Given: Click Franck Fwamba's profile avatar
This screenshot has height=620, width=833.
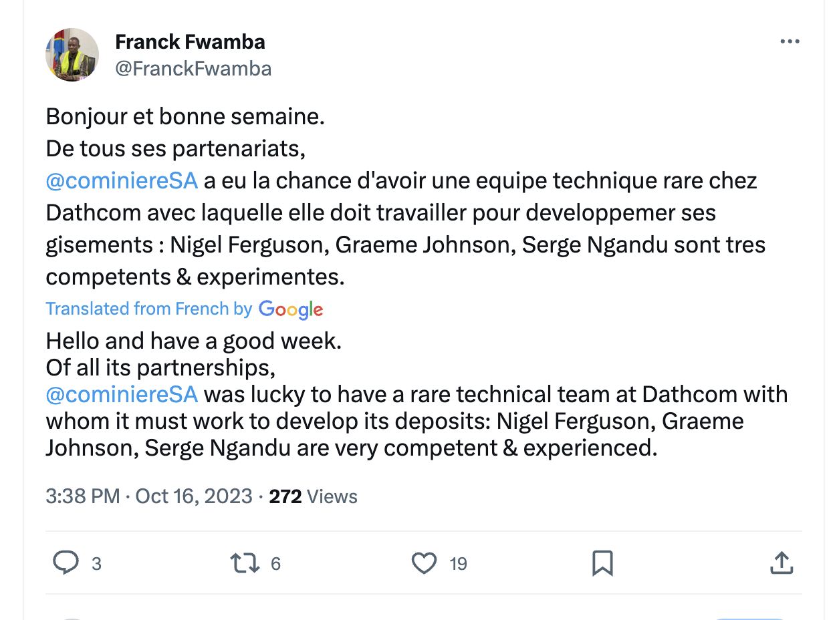Looking at the screenshot, I should pos(72,55).
